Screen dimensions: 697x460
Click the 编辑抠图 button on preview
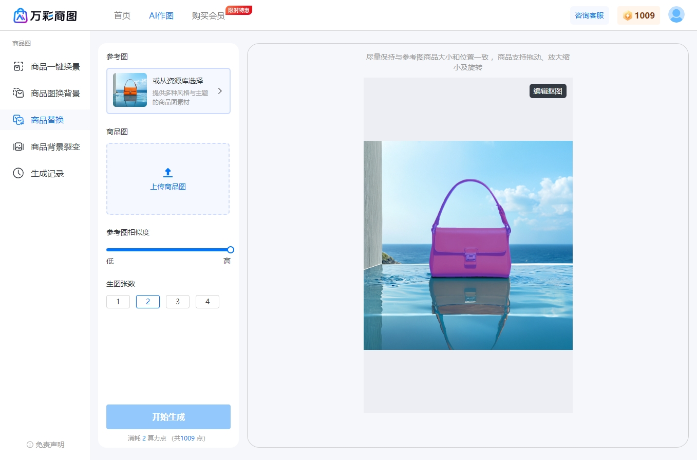click(x=548, y=91)
